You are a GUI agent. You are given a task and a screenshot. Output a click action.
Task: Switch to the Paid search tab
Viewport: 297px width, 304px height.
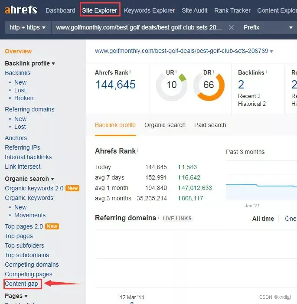210,125
